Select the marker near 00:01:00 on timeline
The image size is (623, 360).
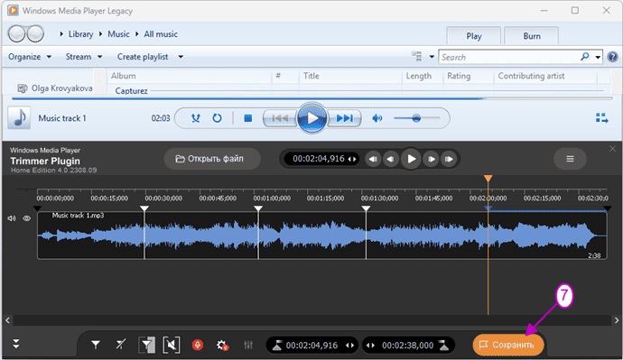click(x=258, y=208)
